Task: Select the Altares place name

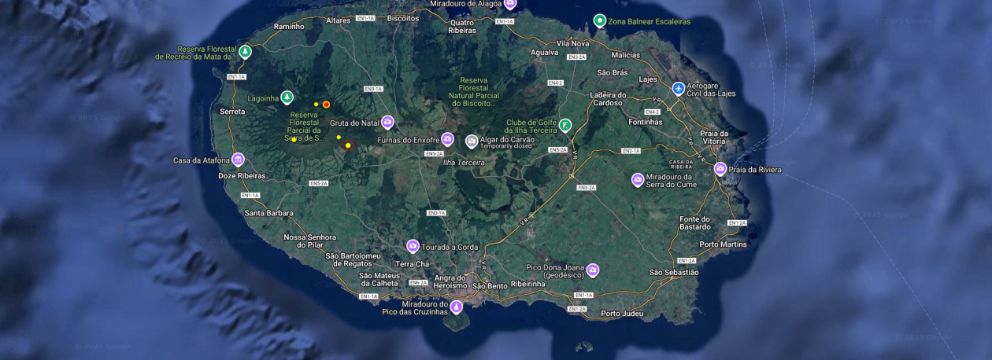Action: coord(339,20)
